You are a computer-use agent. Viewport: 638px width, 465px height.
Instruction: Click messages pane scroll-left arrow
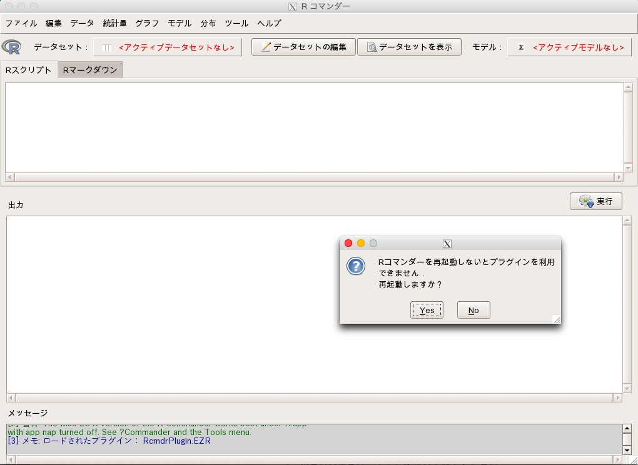tap(11, 460)
